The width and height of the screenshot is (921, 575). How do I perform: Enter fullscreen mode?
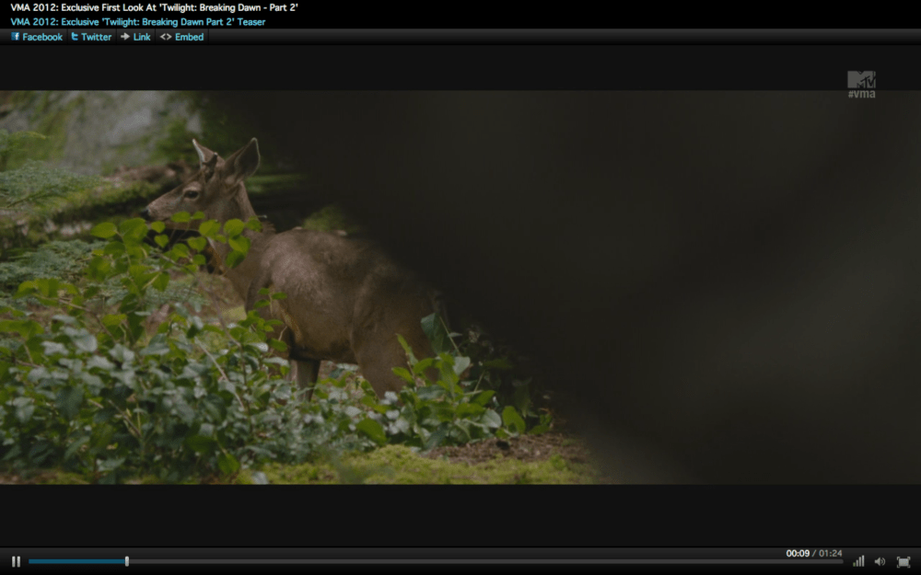904,561
